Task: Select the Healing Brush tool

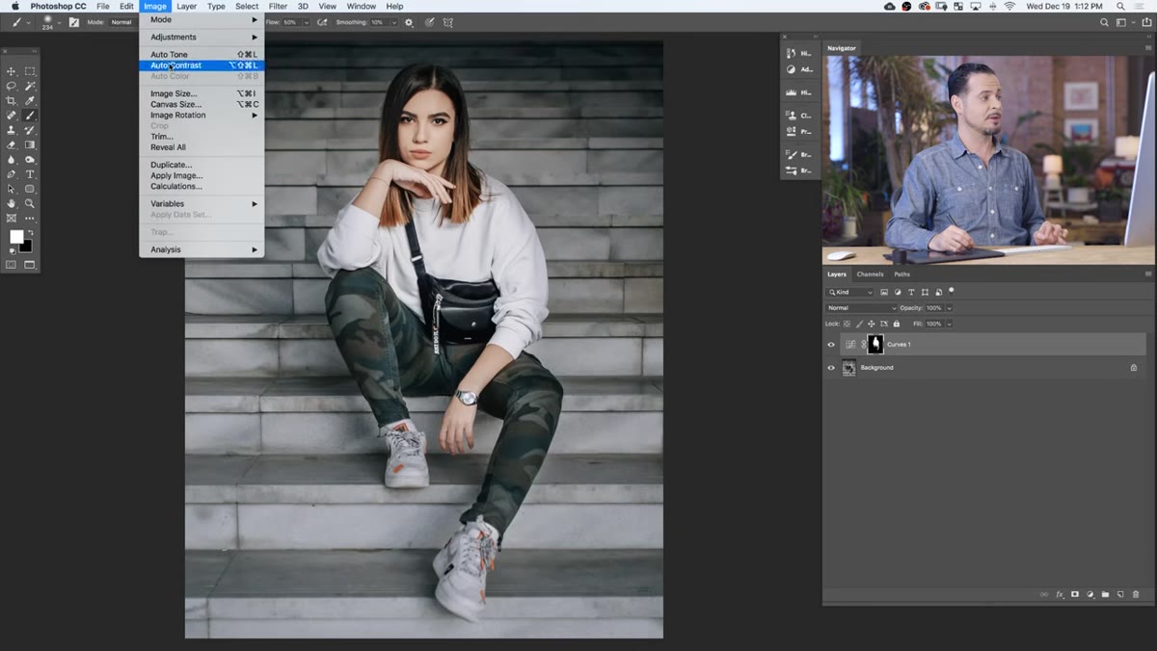Action: [12, 116]
